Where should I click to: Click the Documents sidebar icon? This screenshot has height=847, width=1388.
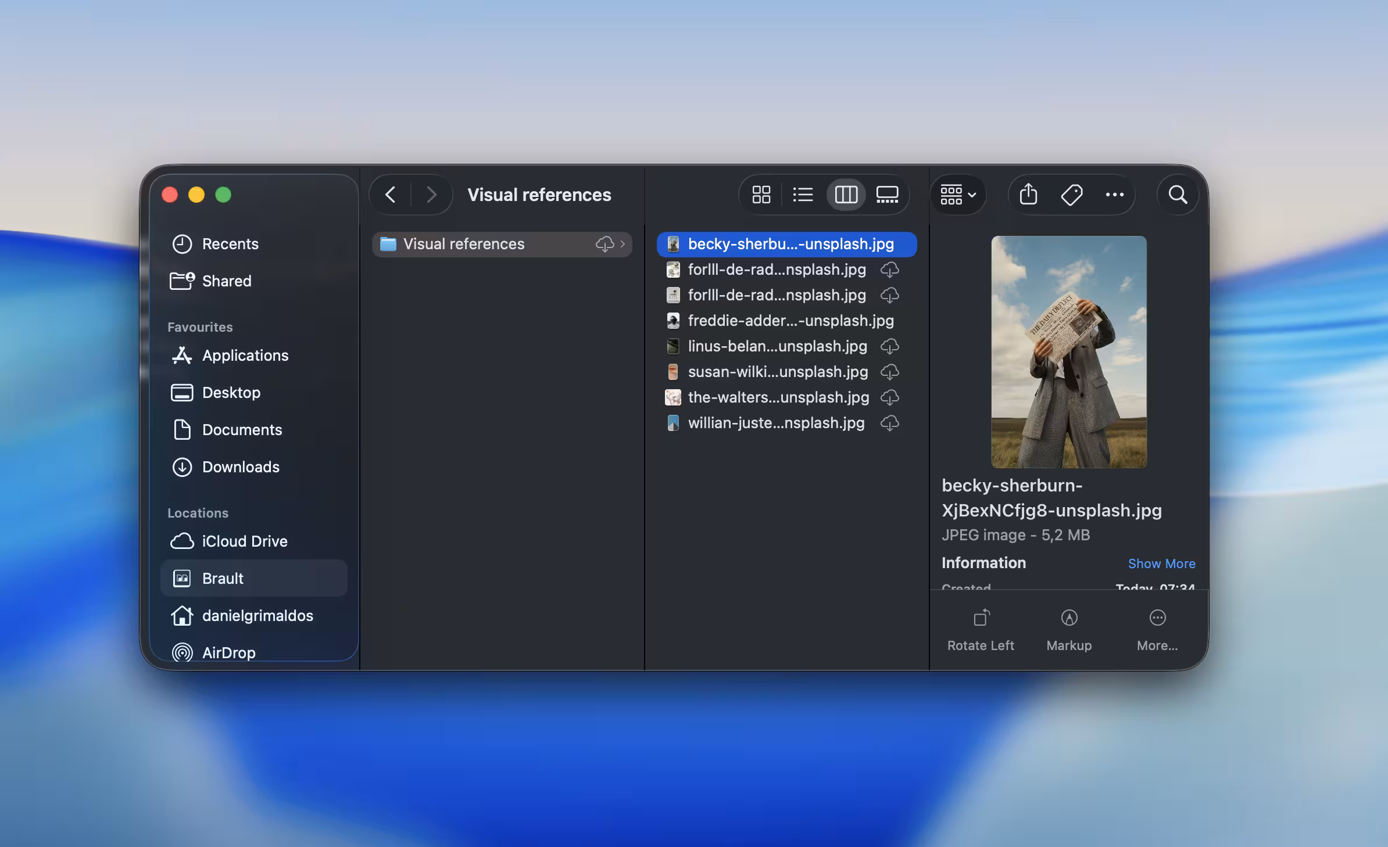tap(182, 430)
